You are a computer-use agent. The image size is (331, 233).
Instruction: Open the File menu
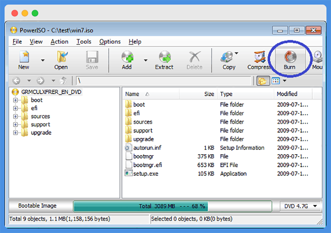click(x=17, y=41)
